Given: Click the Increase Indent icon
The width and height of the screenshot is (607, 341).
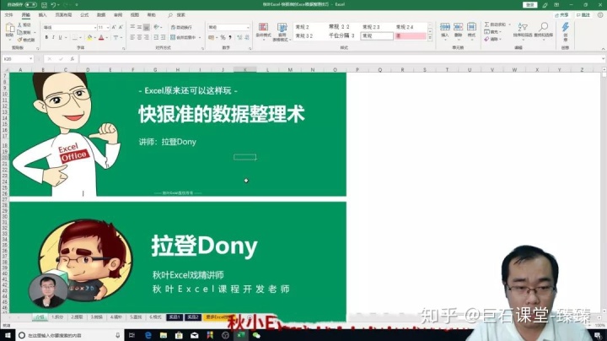Looking at the screenshot, I should (x=163, y=38).
